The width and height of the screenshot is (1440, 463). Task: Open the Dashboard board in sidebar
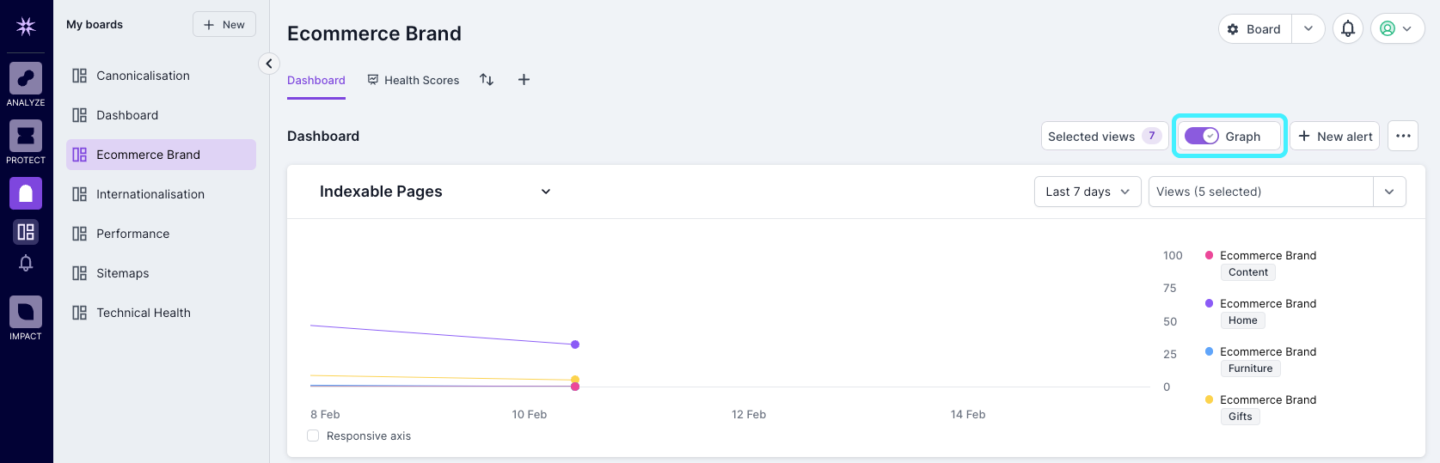[x=161, y=115]
